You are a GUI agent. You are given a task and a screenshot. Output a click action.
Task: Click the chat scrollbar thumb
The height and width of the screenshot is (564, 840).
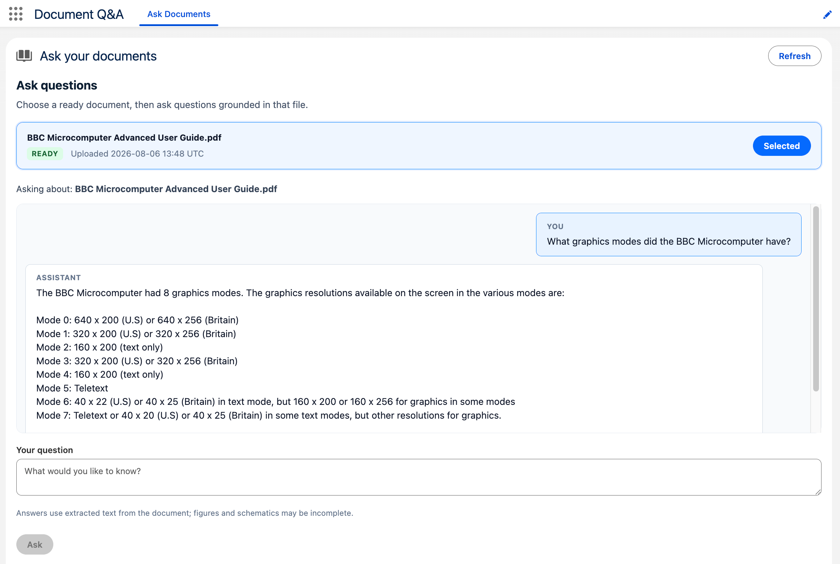pos(816,299)
